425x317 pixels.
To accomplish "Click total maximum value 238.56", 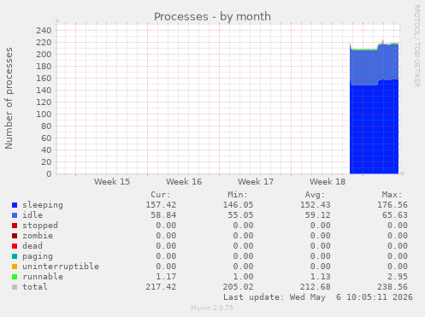I will pyautogui.click(x=393, y=287).
